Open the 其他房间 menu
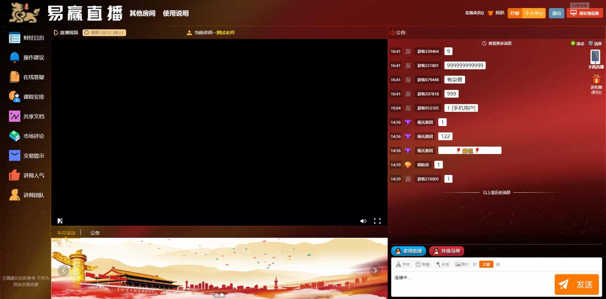This screenshot has width=606, height=299. click(142, 13)
